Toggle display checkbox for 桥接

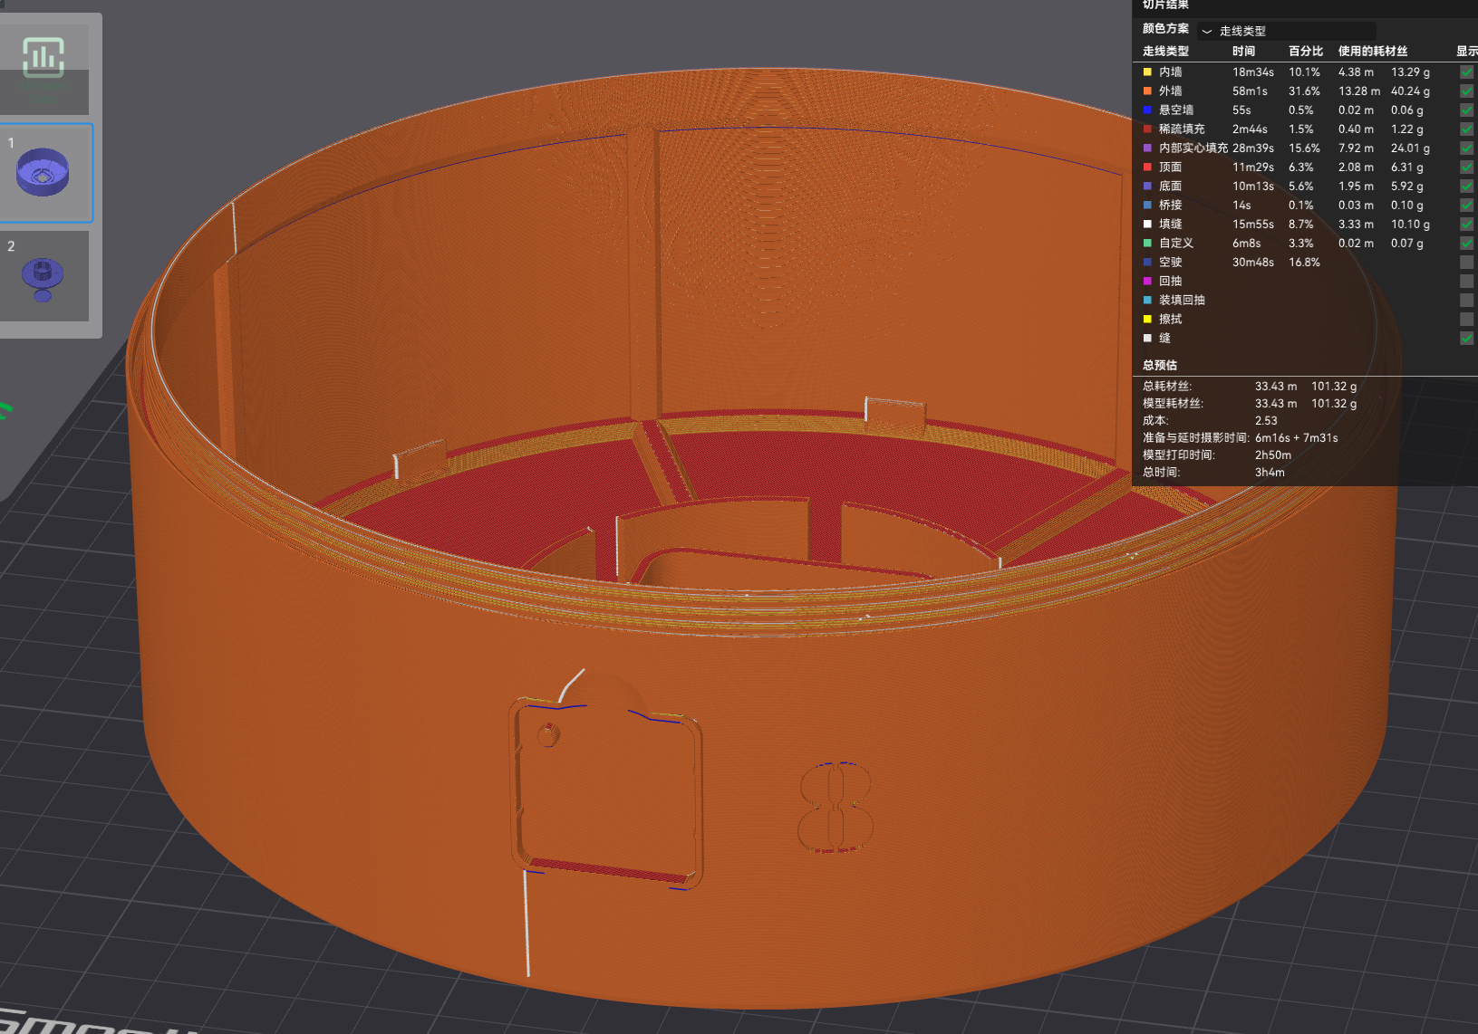[1466, 205]
